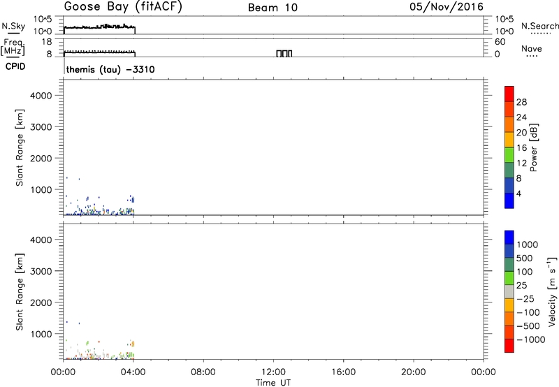This screenshot has height=387, width=559.
Task: Click the -500 label on velocity colorbar
Action: pyautogui.click(x=528, y=326)
